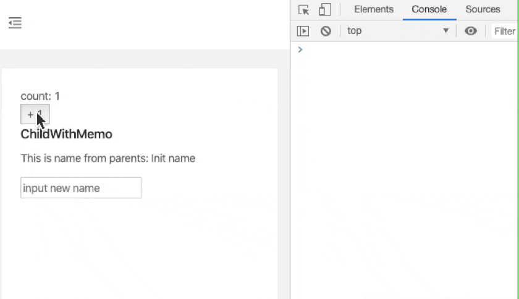Click the Init name parent text line
519x299 pixels.
108,158
